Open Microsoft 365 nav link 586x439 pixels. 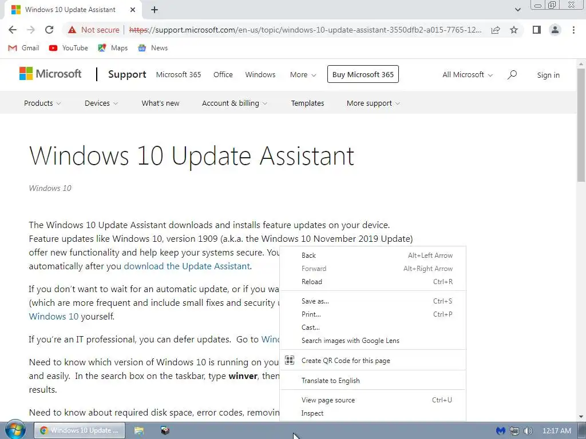click(x=179, y=75)
